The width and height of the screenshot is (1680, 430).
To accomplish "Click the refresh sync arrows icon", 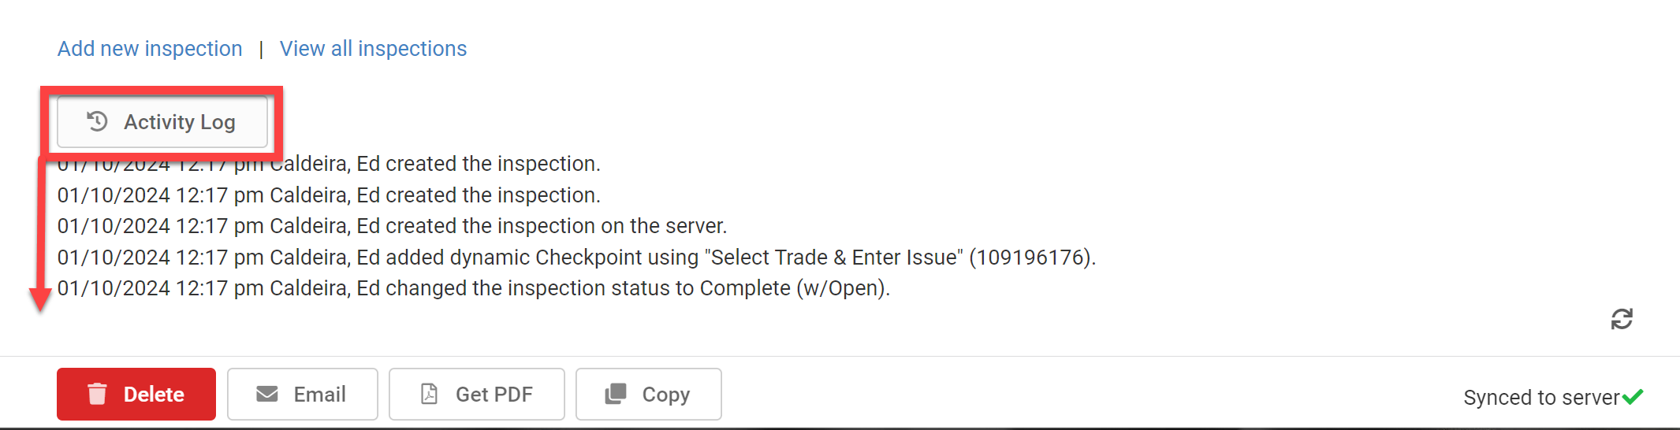I will [1622, 319].
